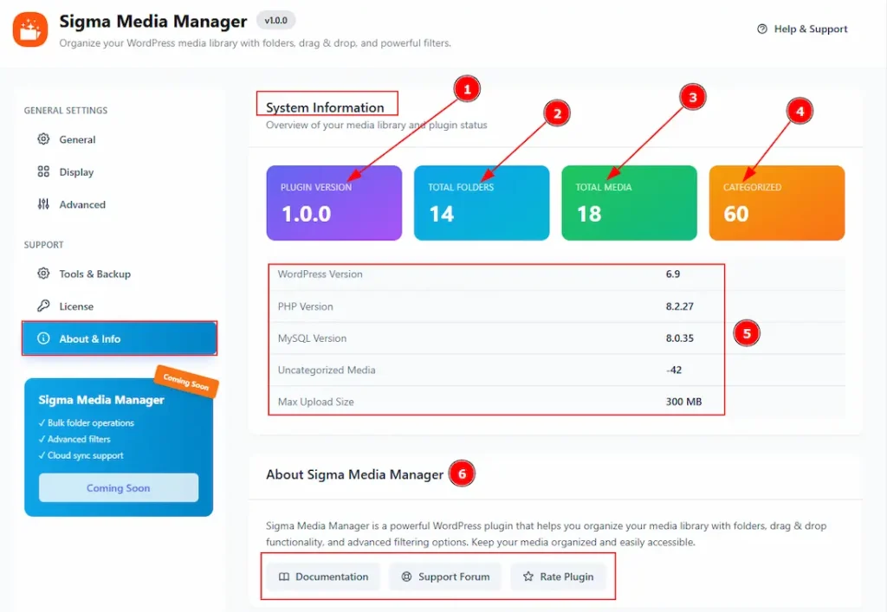Click the v1.0.0 version badge
The image size is (887, 612).
point(276,21)
